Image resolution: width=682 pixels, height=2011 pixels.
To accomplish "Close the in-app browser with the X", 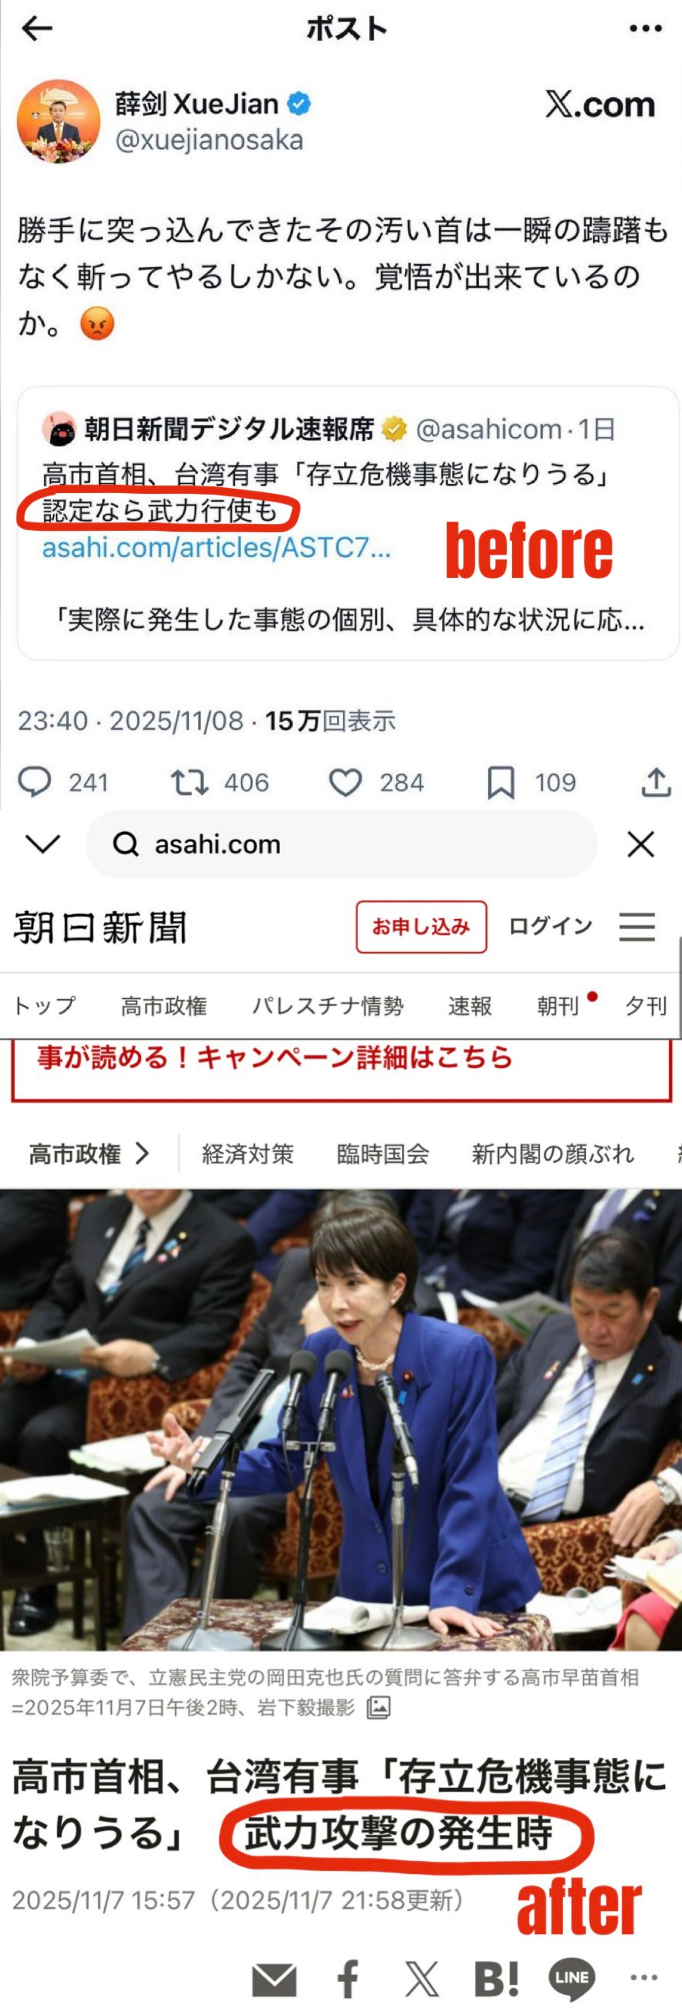I will point(641,844).
